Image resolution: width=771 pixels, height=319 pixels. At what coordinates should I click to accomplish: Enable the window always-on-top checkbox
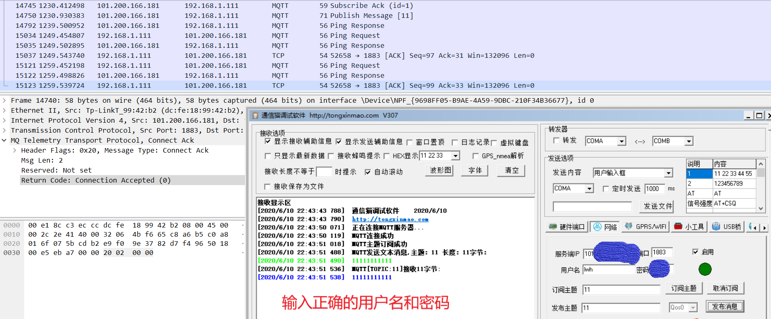click(409, 143)
